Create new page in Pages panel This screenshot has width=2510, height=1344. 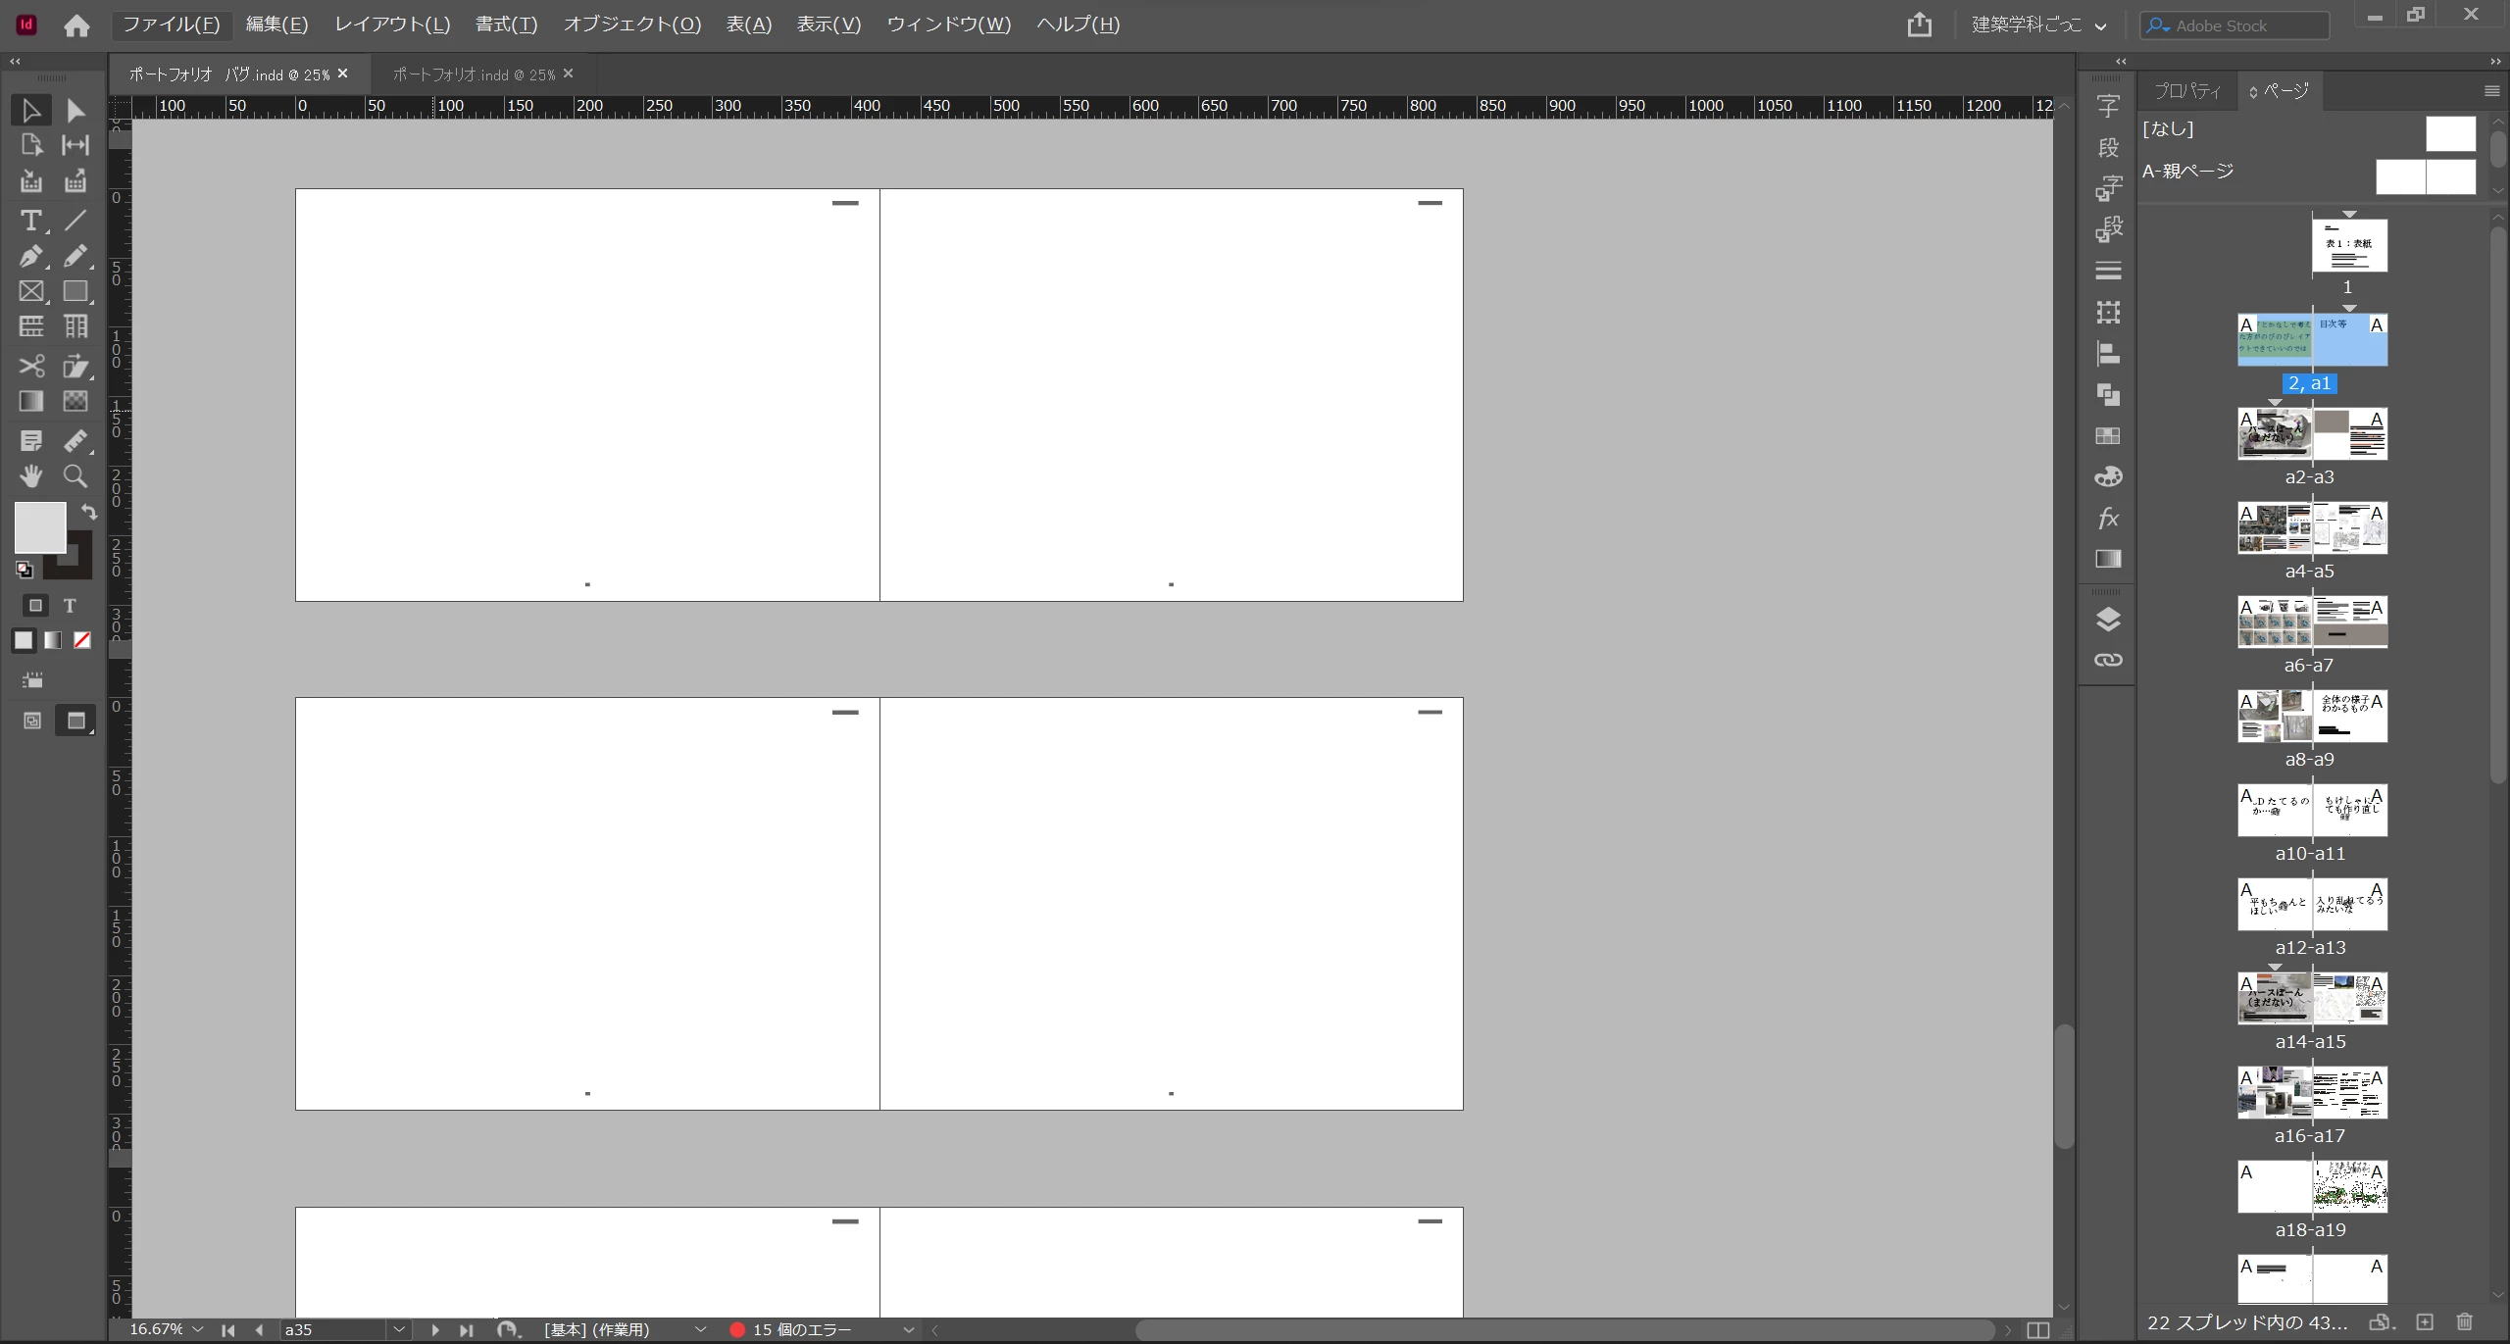point(2425,1321)
